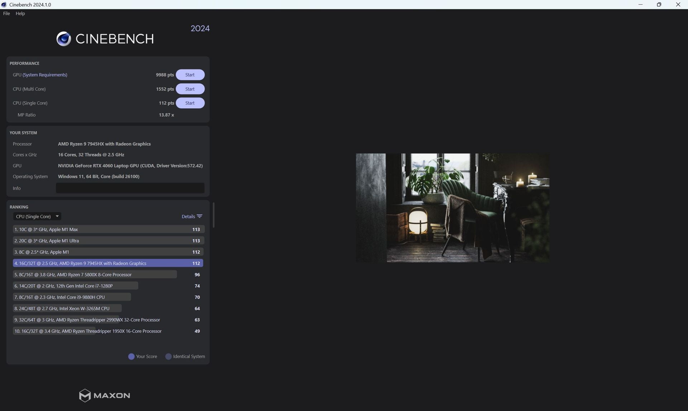Open the ranking type dropdown

click(37, 216)
